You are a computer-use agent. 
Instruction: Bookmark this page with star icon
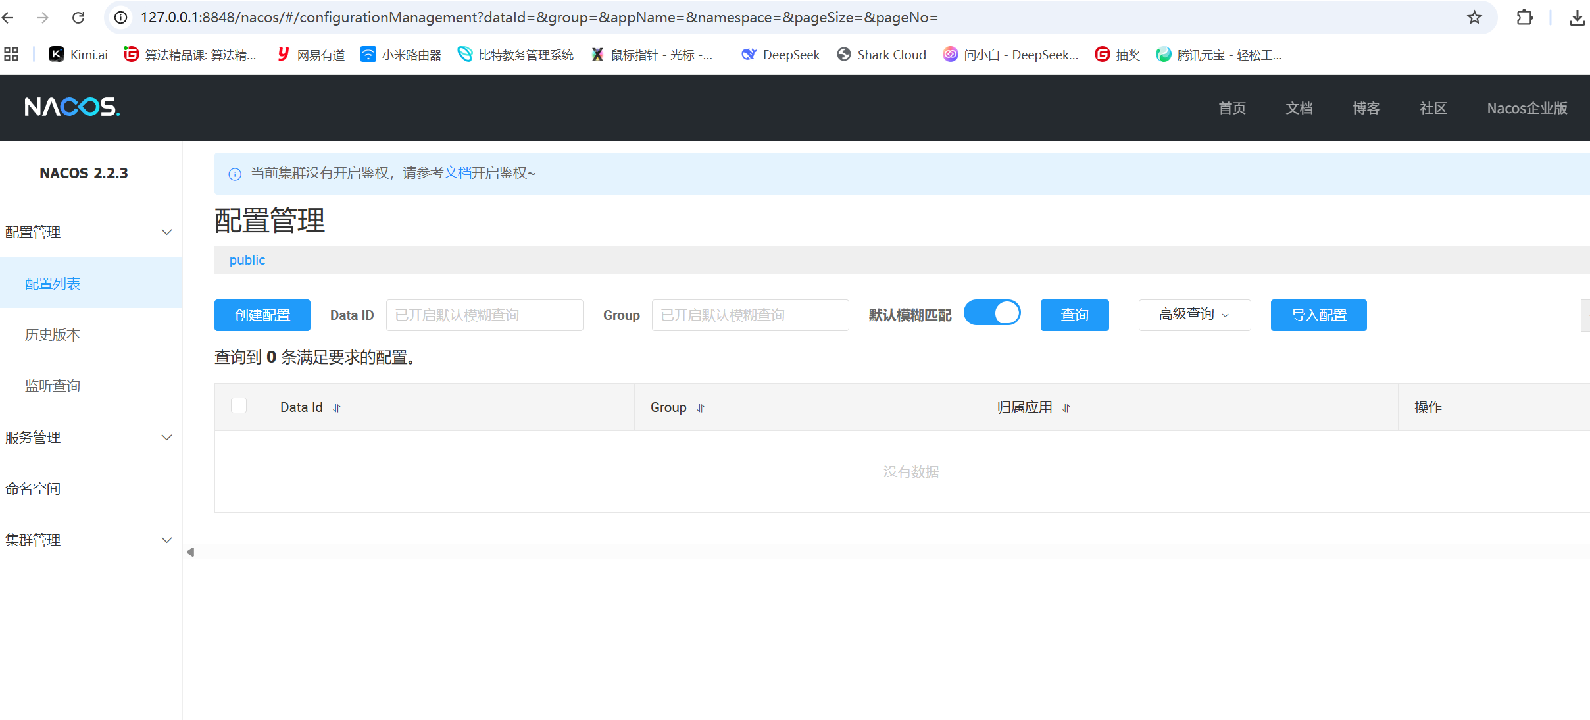pyautogui.click(x=1474, y=18)
